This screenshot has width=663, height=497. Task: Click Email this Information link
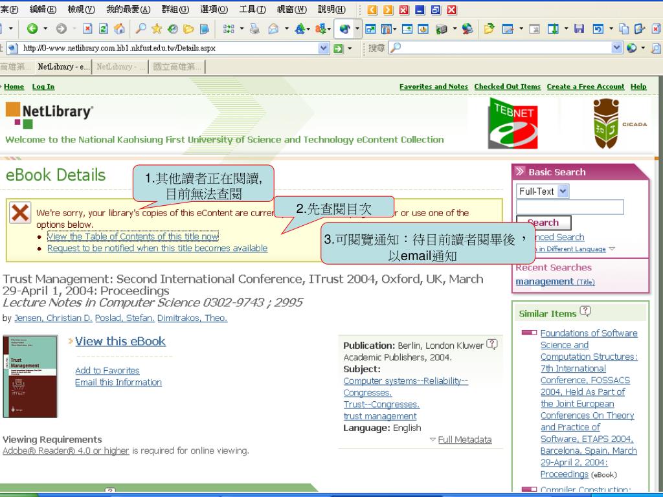118,382
